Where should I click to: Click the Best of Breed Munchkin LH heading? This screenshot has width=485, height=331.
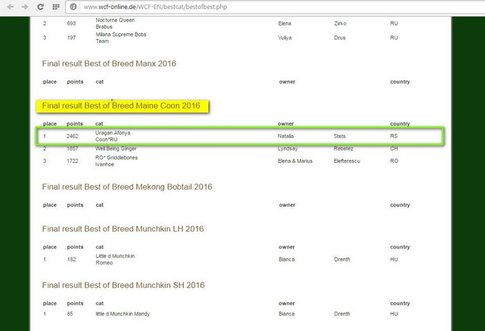click(121, 229)
